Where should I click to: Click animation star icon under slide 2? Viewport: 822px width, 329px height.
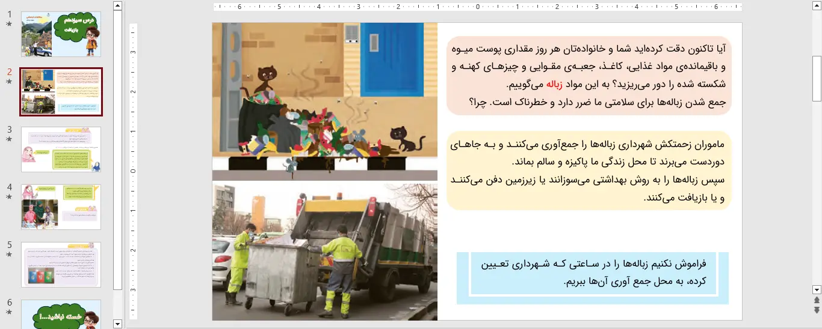pos(9,82)
